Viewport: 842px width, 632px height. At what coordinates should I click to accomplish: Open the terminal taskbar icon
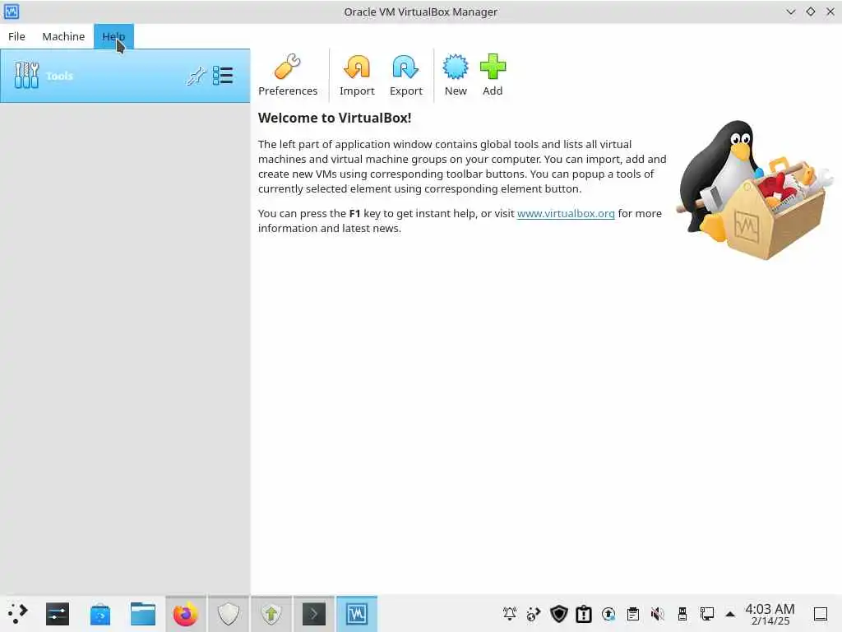point(314,614)
